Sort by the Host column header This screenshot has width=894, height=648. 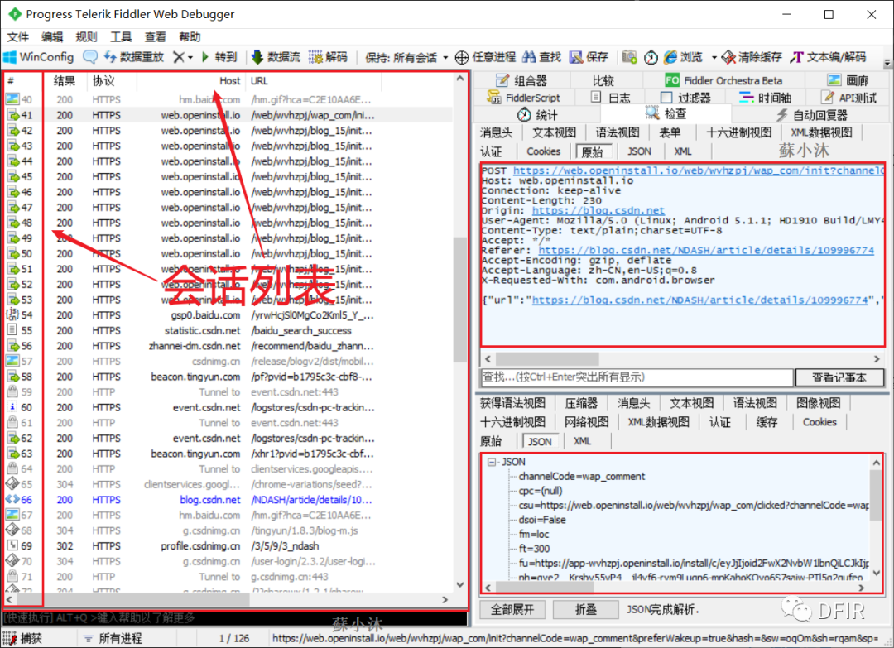(x=191, y=81)
